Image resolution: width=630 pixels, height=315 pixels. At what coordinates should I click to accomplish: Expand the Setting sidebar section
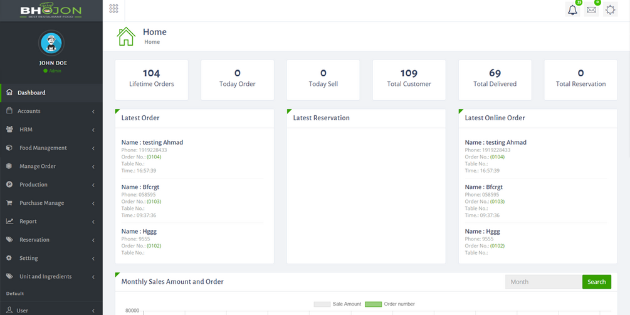(51, 258)
